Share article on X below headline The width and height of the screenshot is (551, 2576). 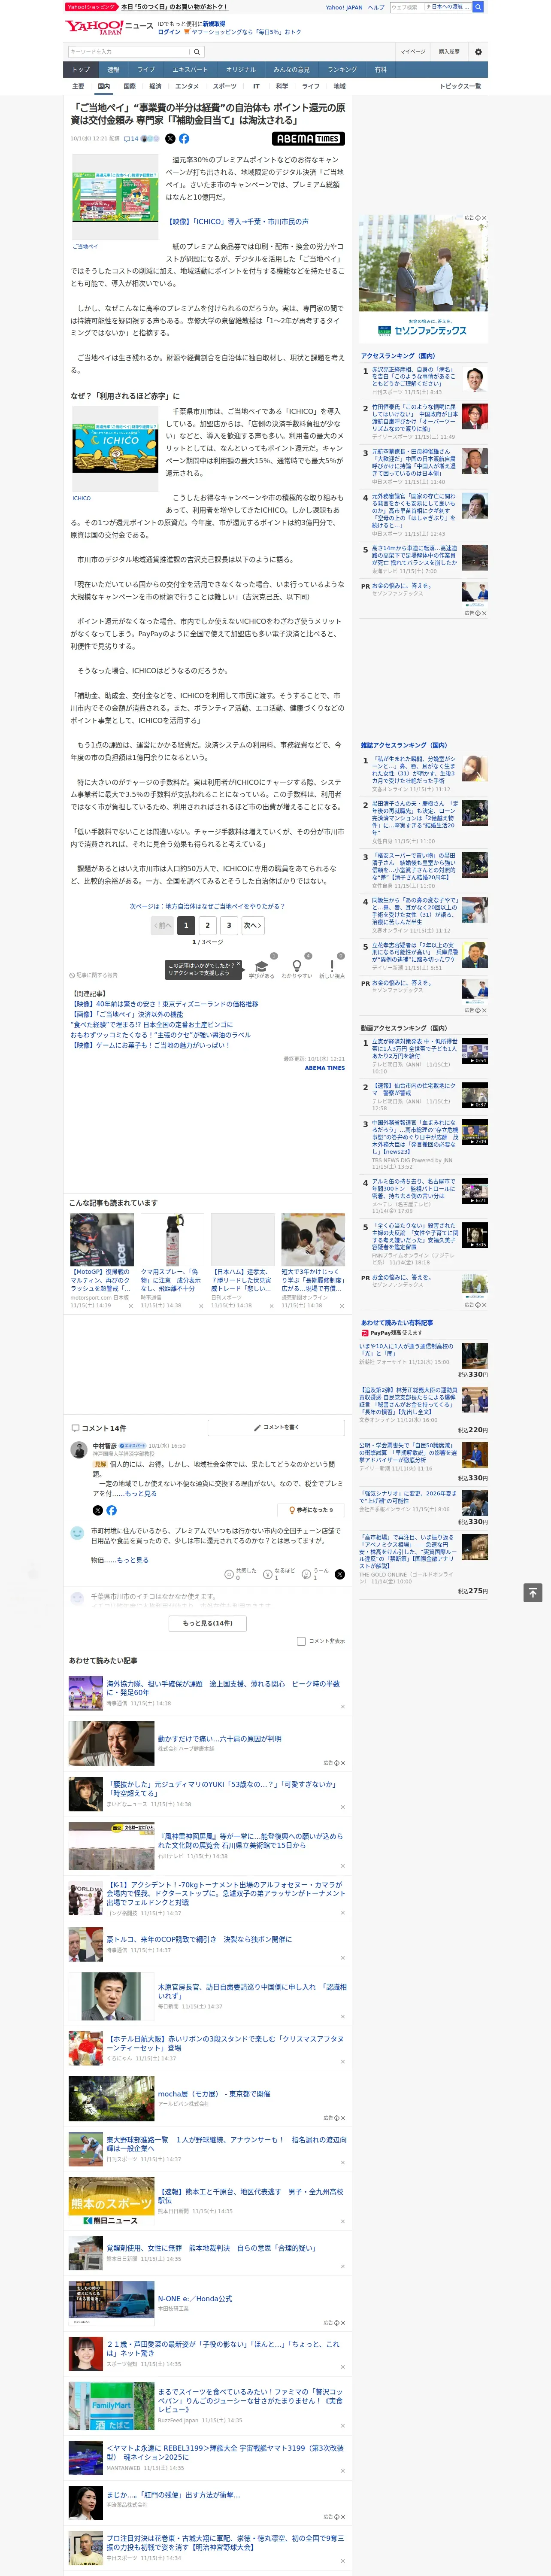coord(170,139)
